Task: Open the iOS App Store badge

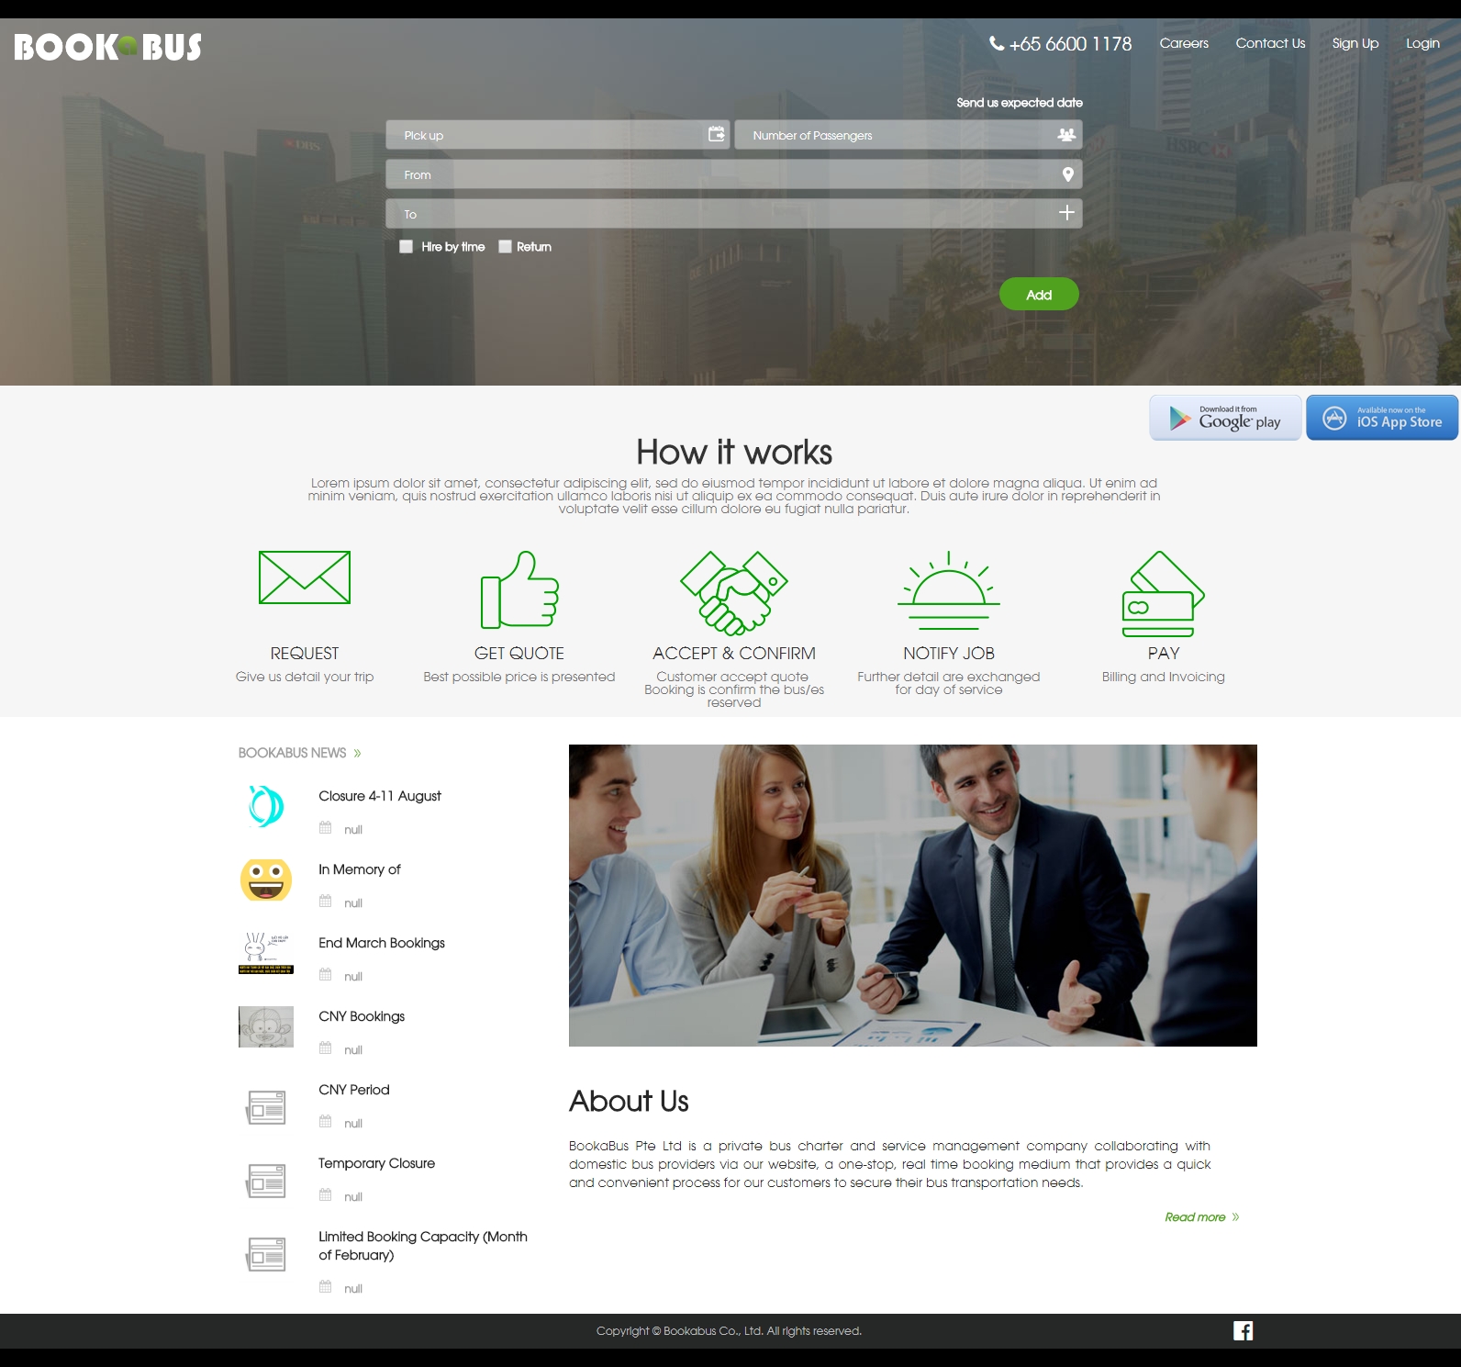Action: coord(1382,418)
